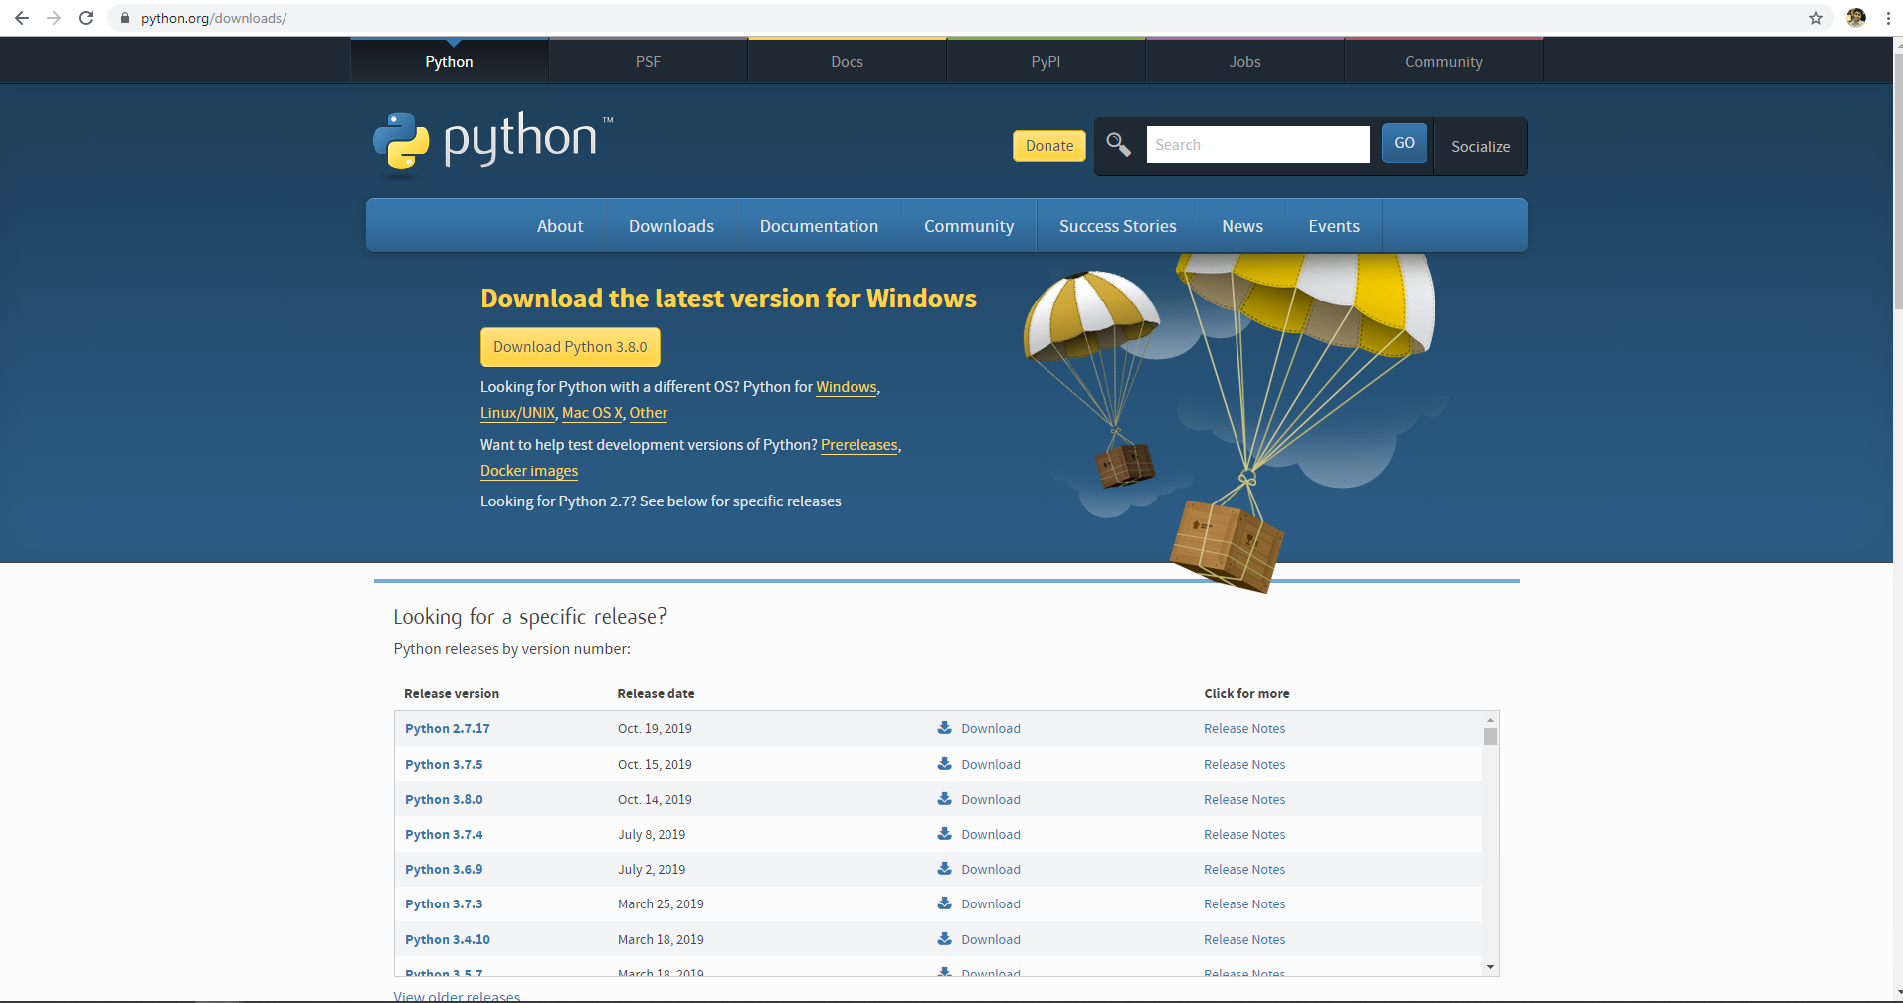1903x1003 pixels.
Task: Click the Python logo
Action: (x=493, y=143)
